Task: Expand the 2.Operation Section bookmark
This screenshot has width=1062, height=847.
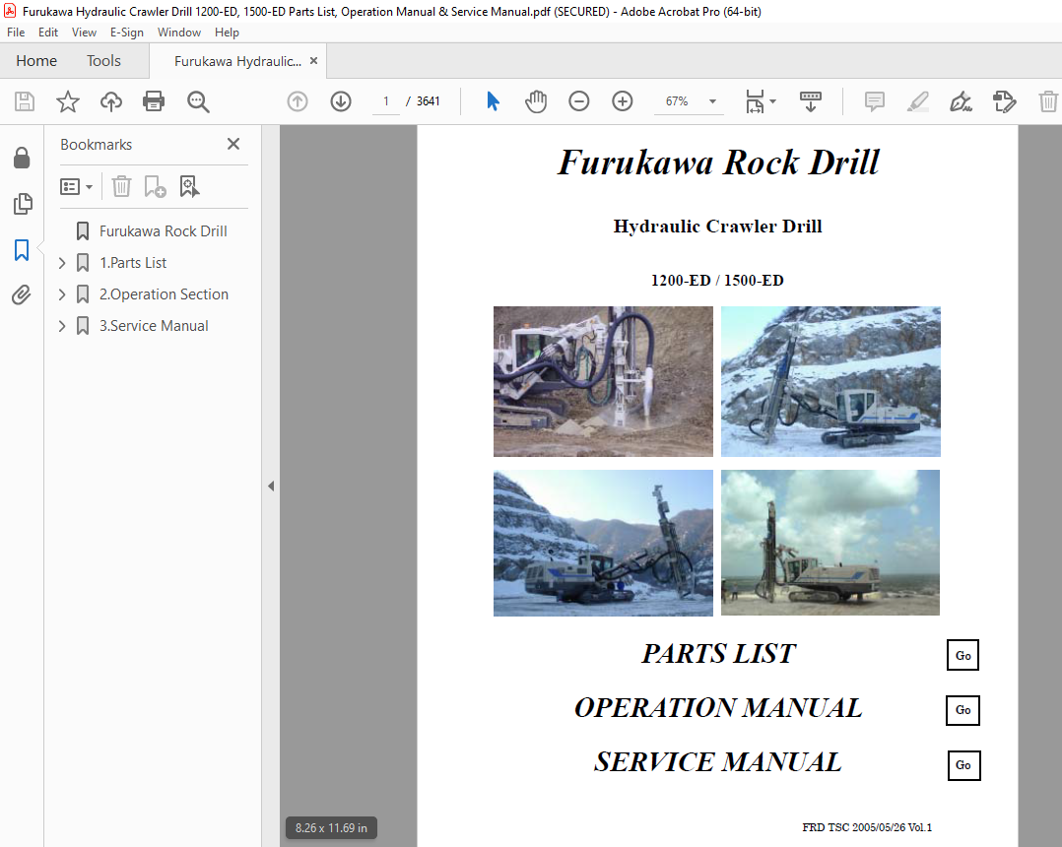Action: (x=62, y=294)
